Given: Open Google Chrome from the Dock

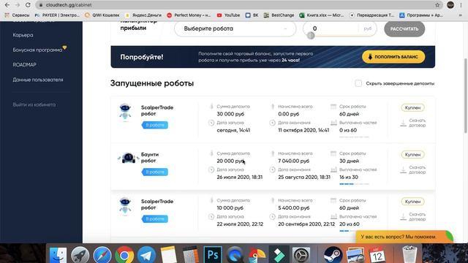Looking at the screenshot, I should coord(124,255).
